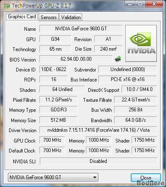This screenshot has height=187, width=166.
Task: Click DirectX Support field 10.0 / SM4.0
Action: tap(139, 89)
